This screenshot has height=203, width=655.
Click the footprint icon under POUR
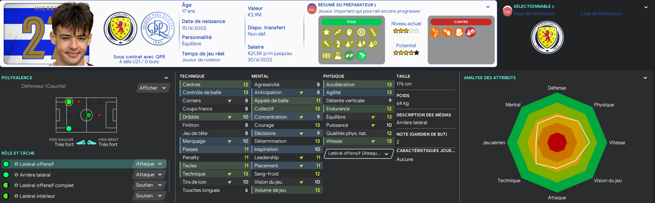click(338, 44)
